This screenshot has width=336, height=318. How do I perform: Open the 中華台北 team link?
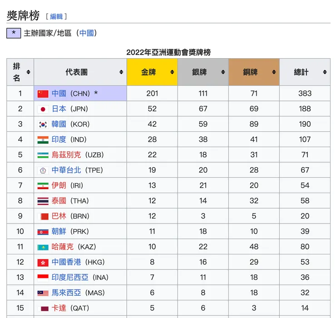[x=66, y=170]
